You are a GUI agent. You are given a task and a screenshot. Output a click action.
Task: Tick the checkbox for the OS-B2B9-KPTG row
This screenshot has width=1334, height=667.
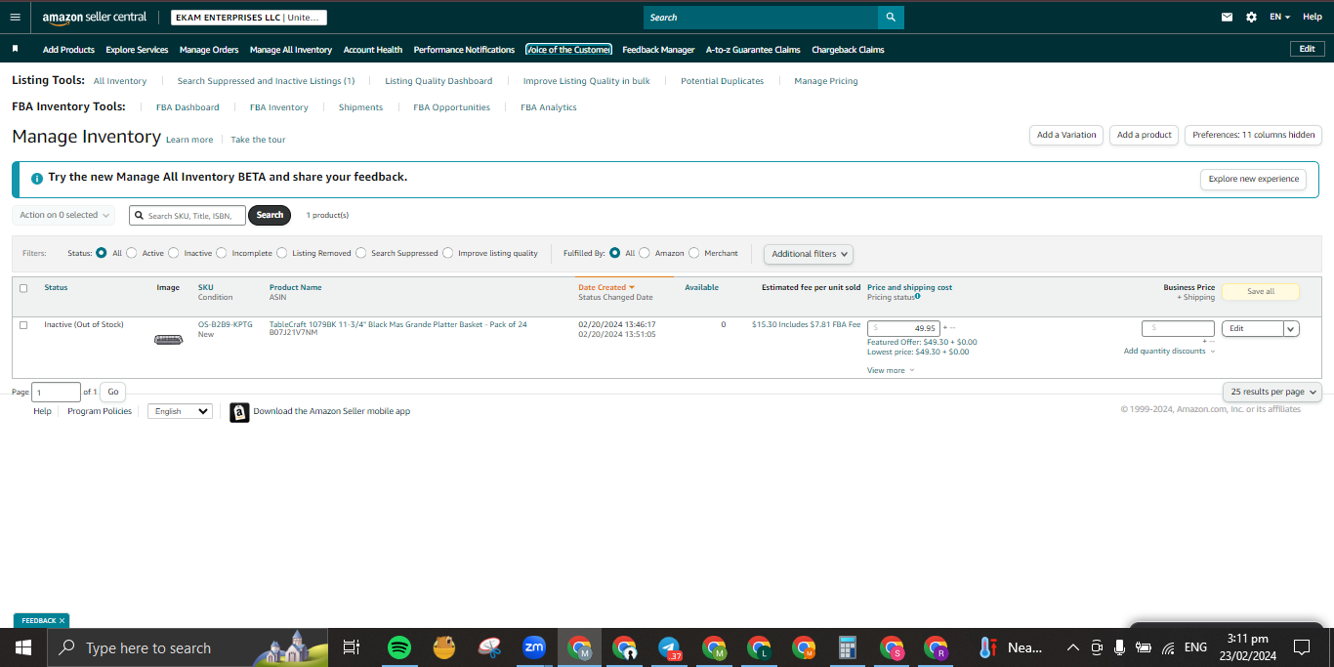(x=23, y=325)
